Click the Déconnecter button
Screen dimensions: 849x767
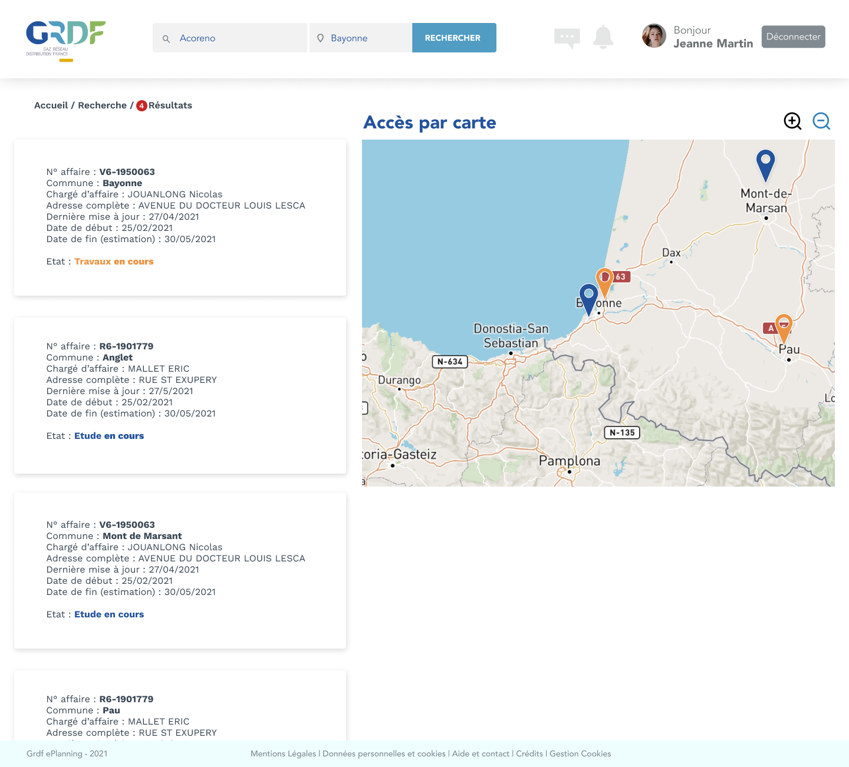794,37
